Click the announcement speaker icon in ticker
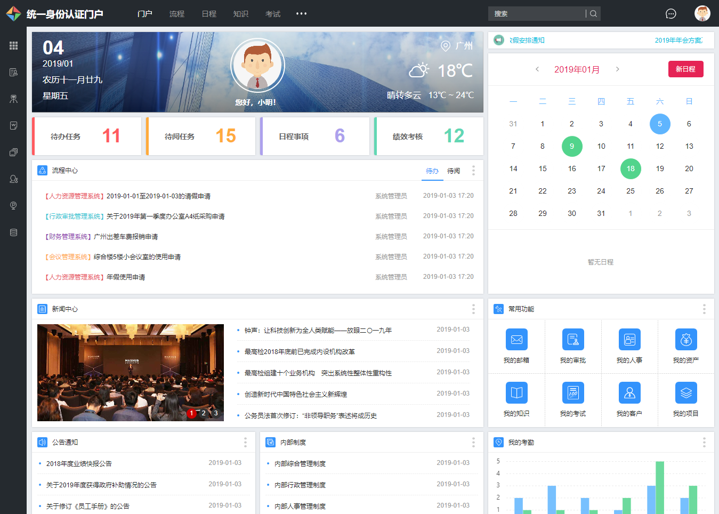 pos(499,40)
